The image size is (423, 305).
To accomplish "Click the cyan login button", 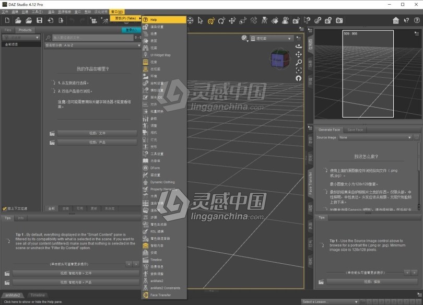I will pos(132,30).
